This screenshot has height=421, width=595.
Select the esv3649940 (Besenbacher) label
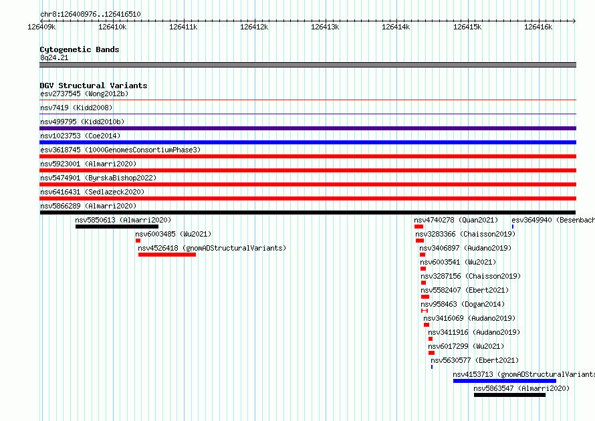(x=554, y=220)
